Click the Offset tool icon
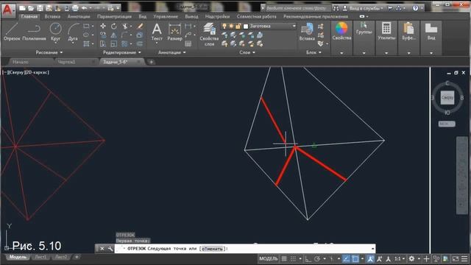The height and width of the screenshot is (265, 471). [140, 44]
